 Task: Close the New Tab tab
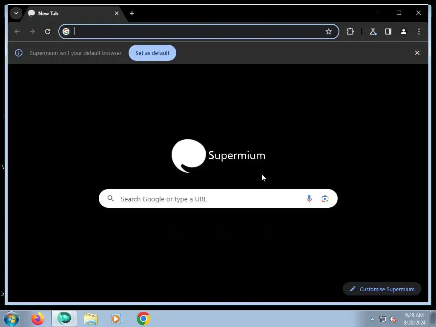pos(117,13)
